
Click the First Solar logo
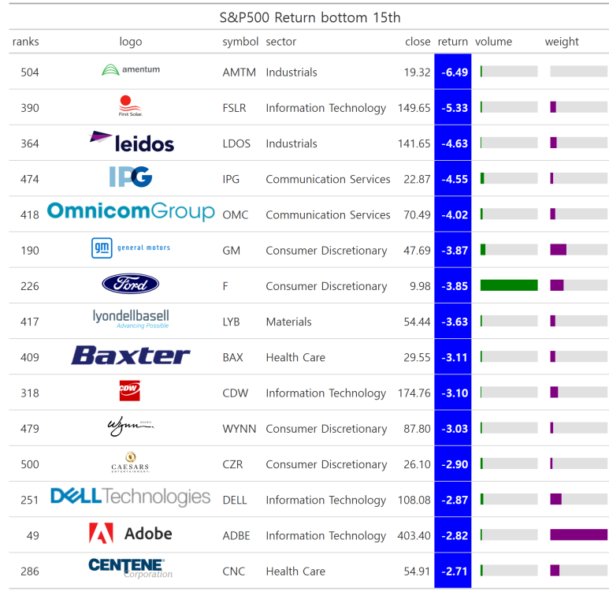point(131,106)
